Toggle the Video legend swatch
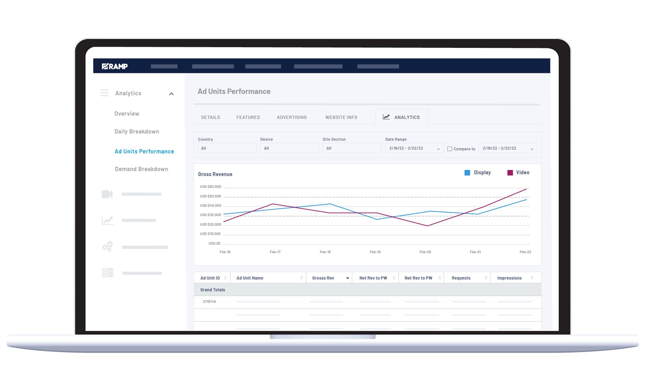Screen dimensions: 646x376 click(x=510, y=173)
